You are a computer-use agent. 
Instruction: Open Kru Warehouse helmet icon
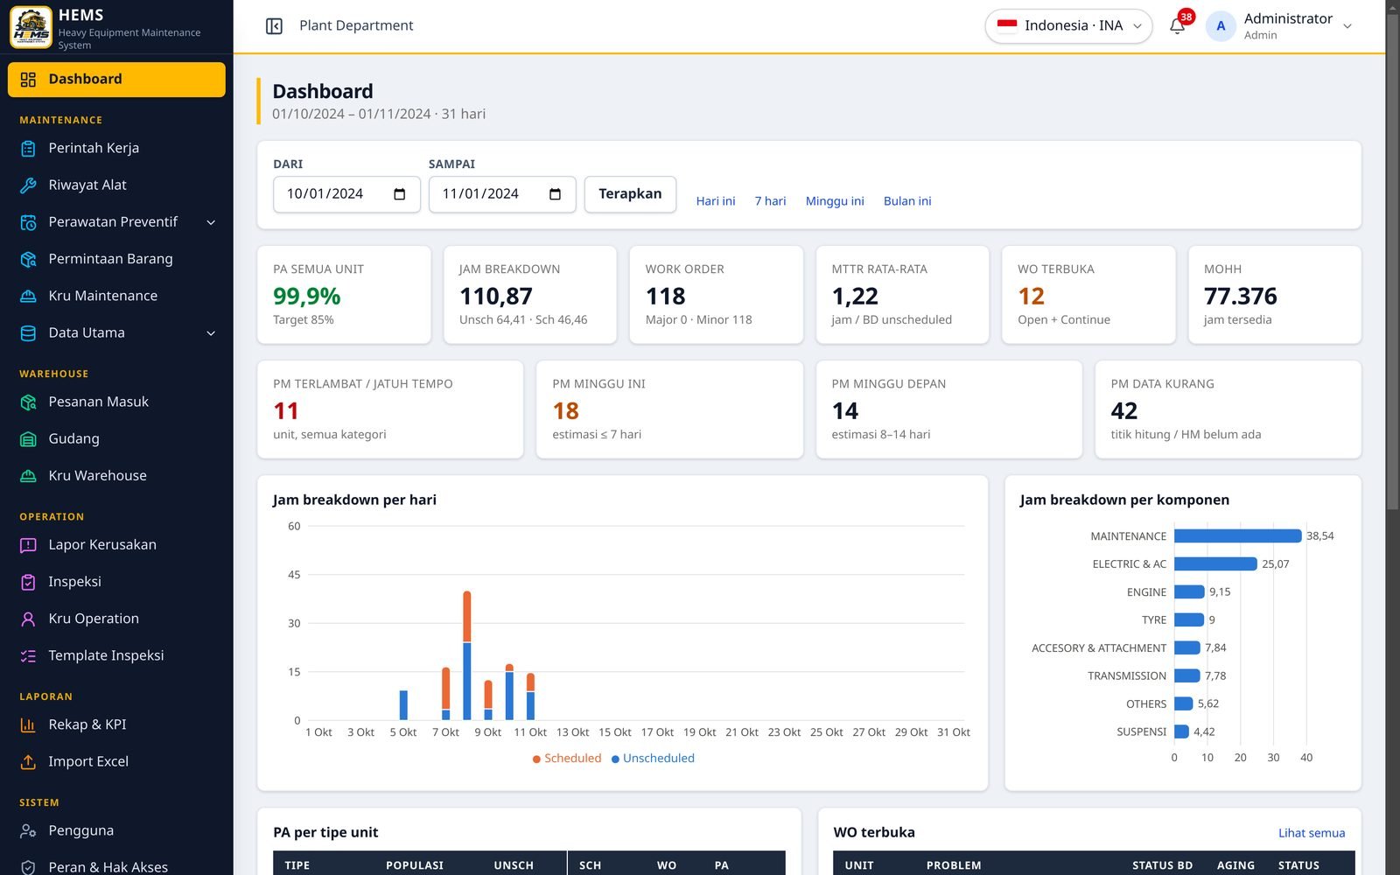(28, 476)
